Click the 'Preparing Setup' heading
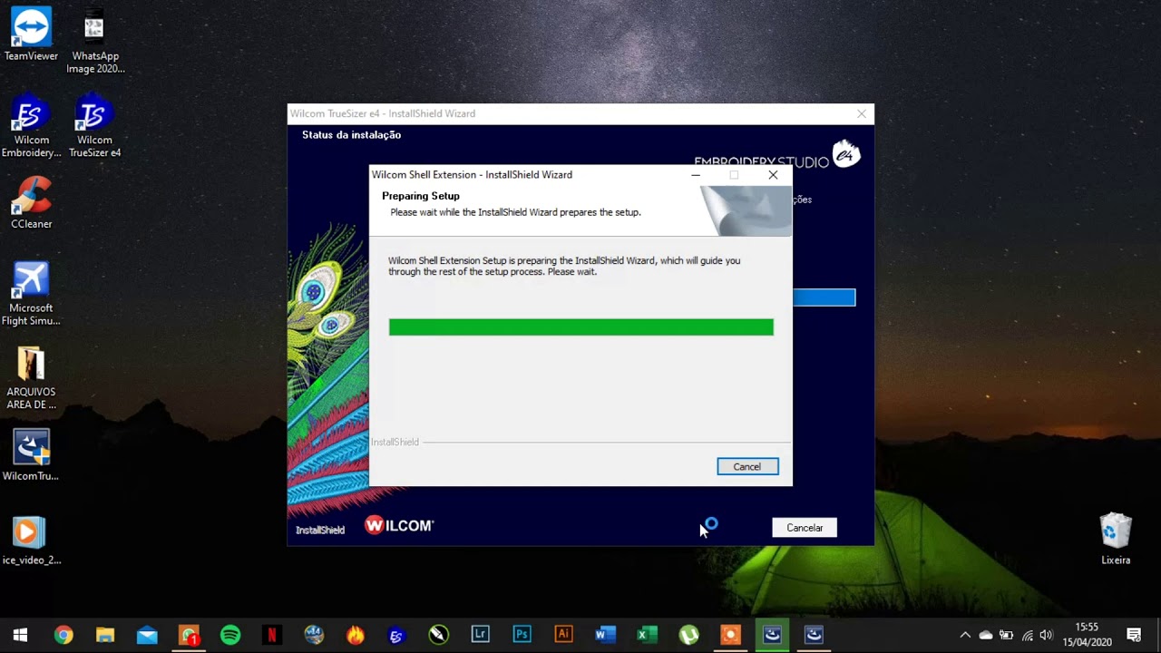Viewport: 1161px width, 653px height. (x=421, y=196)
